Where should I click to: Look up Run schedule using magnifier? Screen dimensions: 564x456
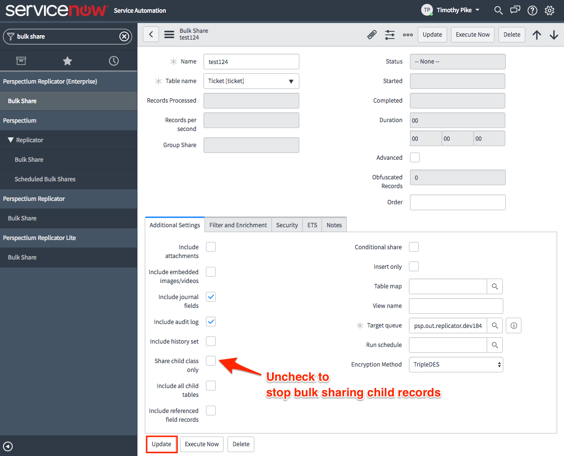[495, 345]
